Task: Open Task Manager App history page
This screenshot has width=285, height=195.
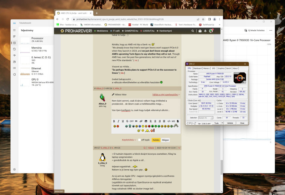Action: point(14,49)
